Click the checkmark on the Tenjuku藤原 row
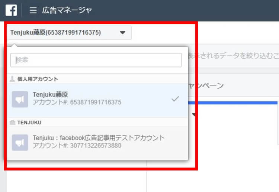279x192 pixels. pos(175,99)
